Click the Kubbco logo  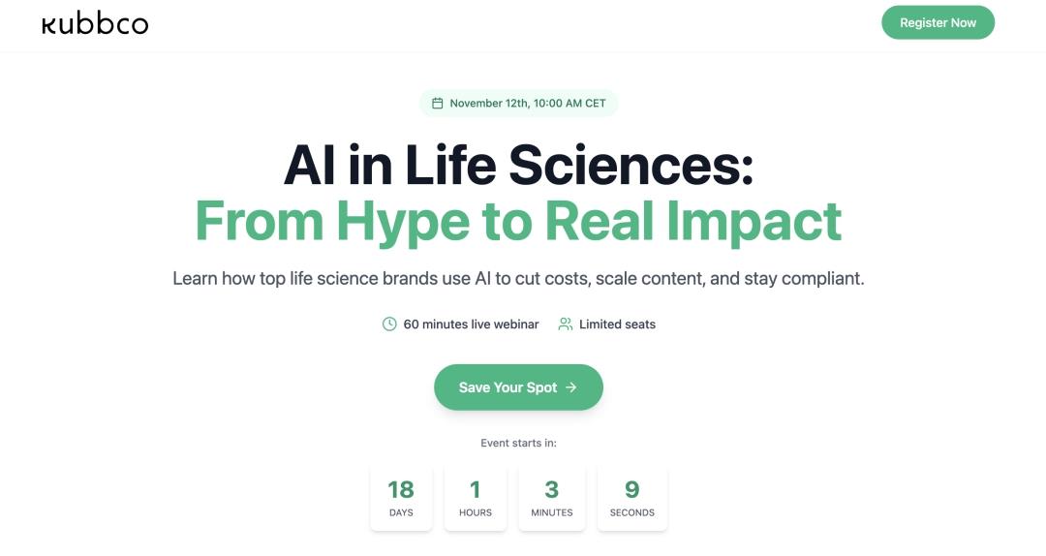coord(95,23)
